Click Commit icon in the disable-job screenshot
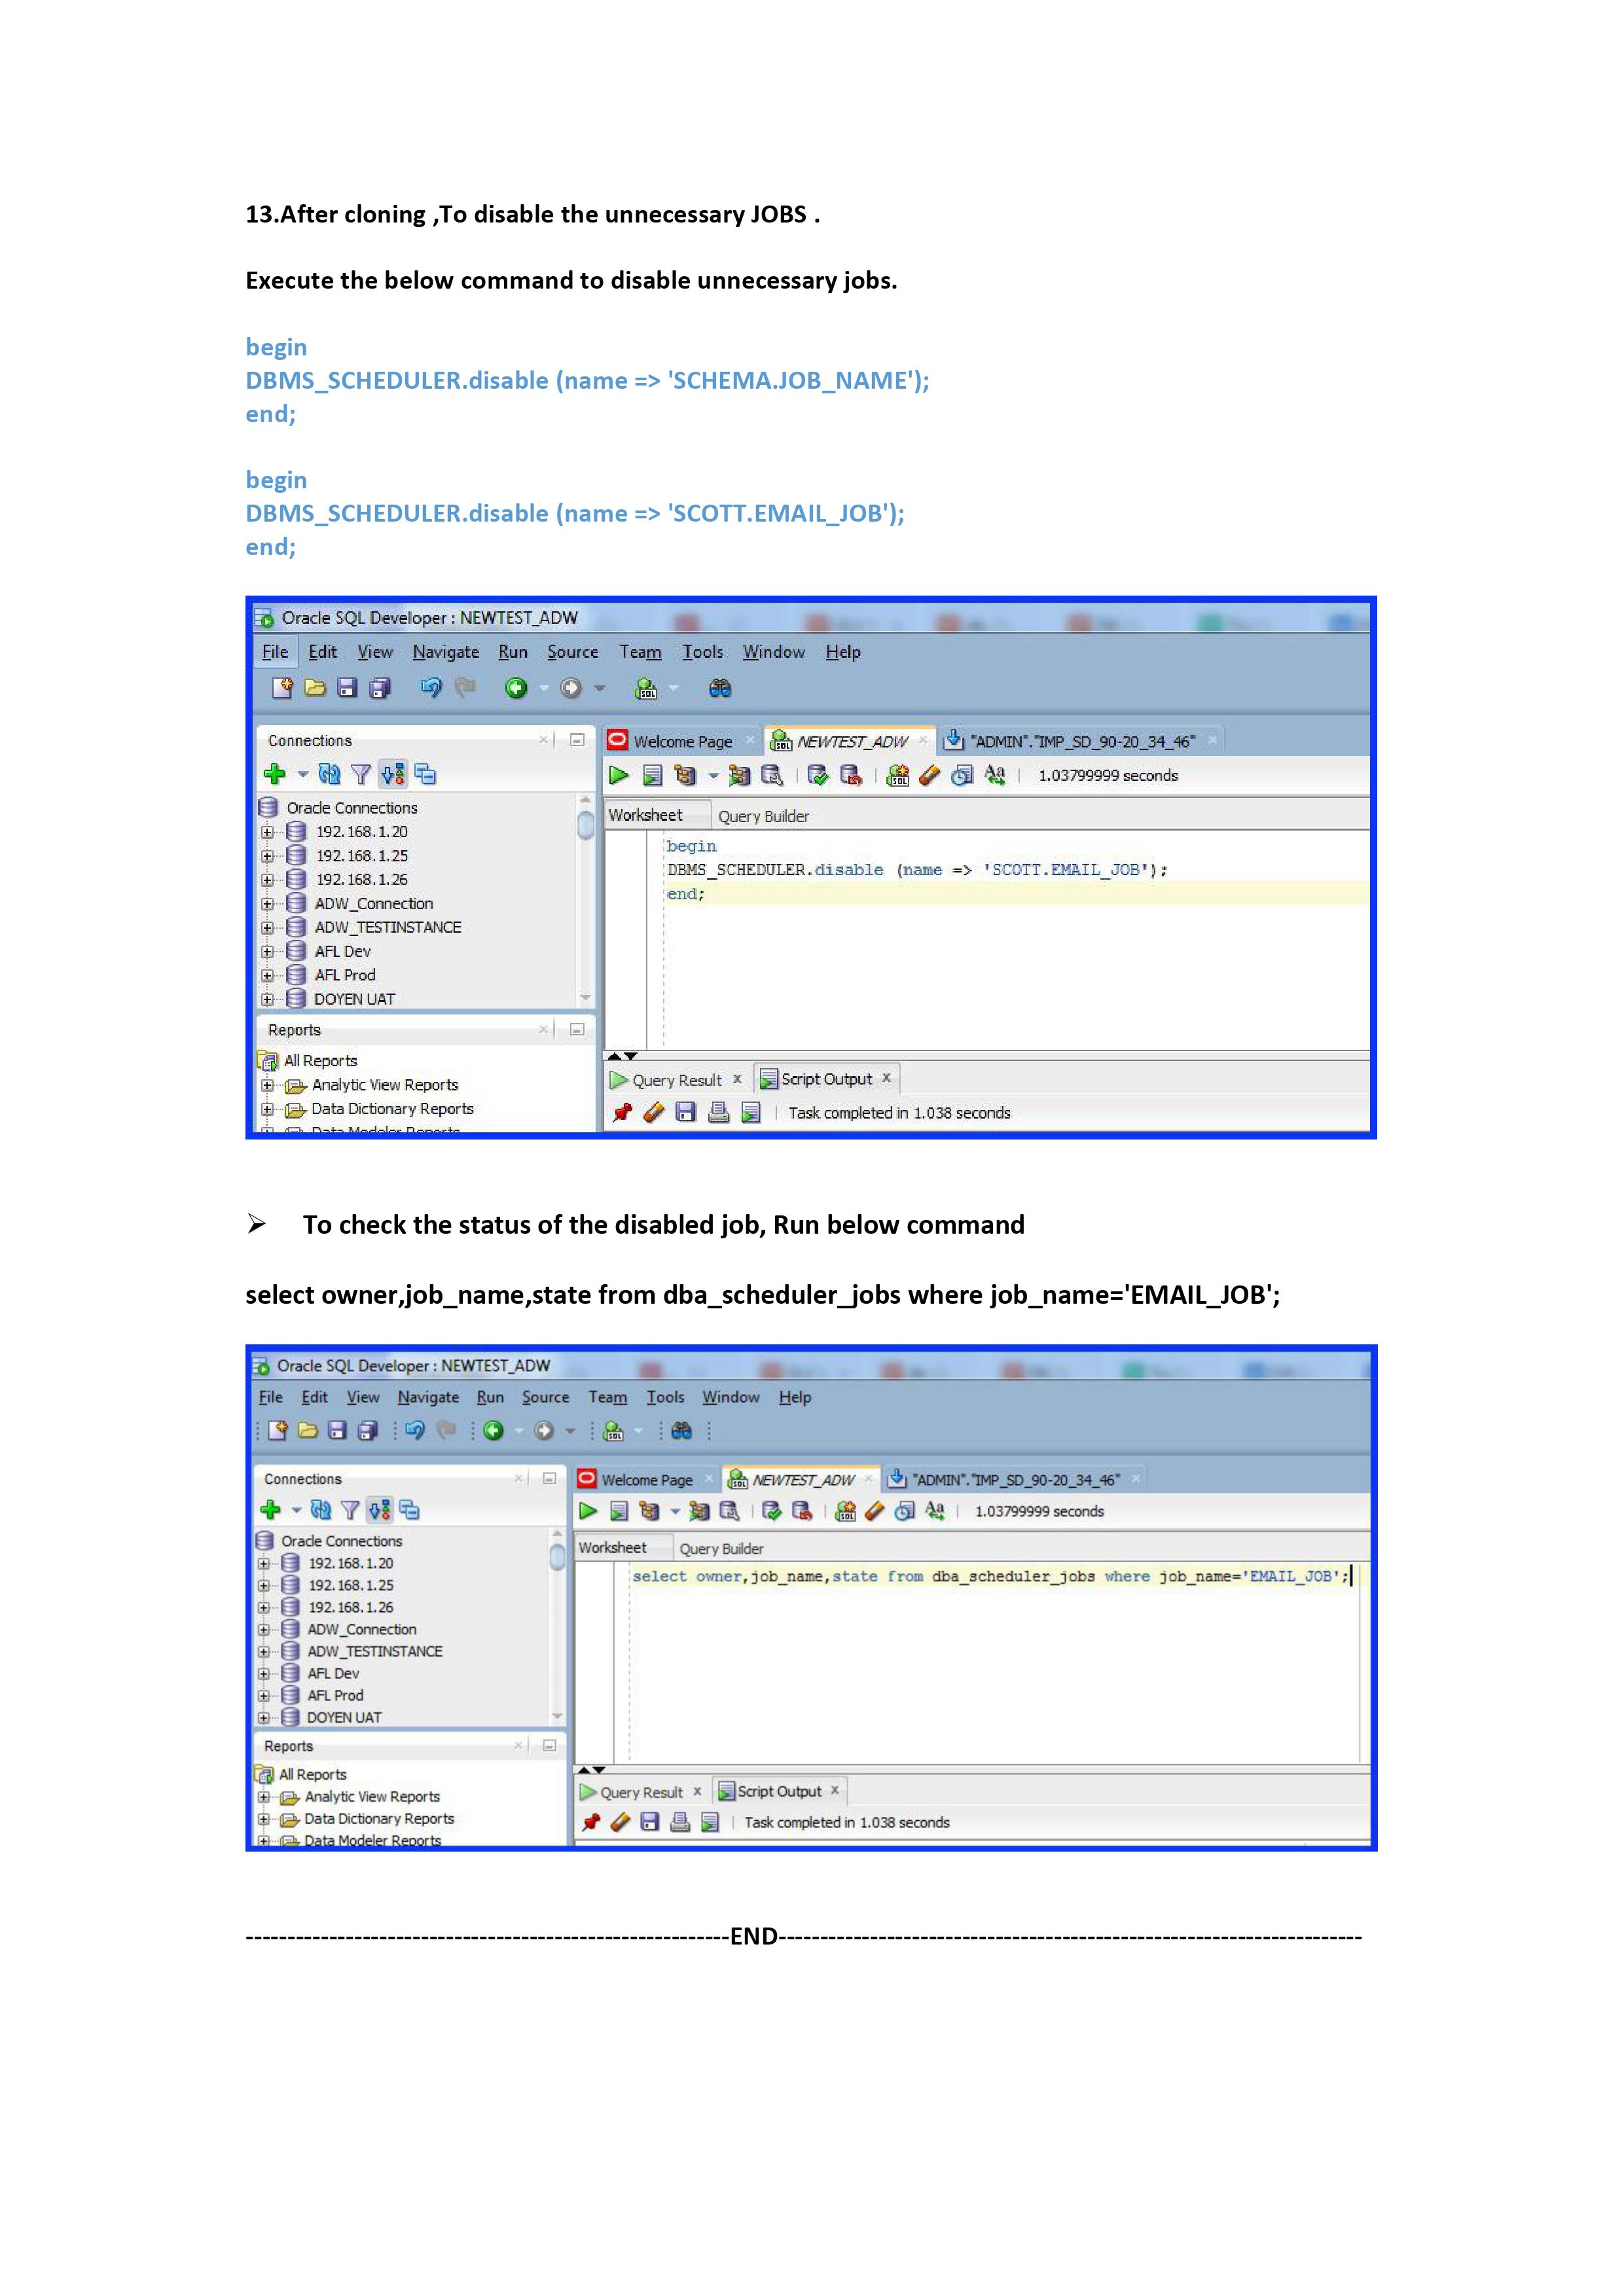Viewport: 1624px width, 2296px height. 818,775
